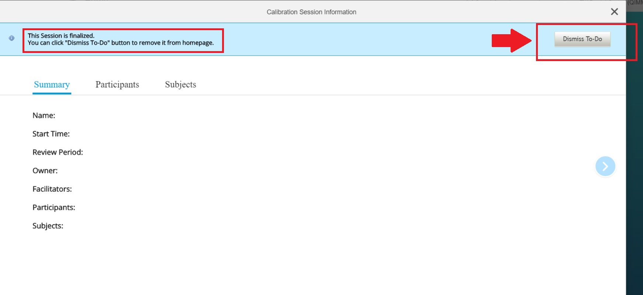
Task: Open the Subjects tab
Action: [x=180, y=85]
